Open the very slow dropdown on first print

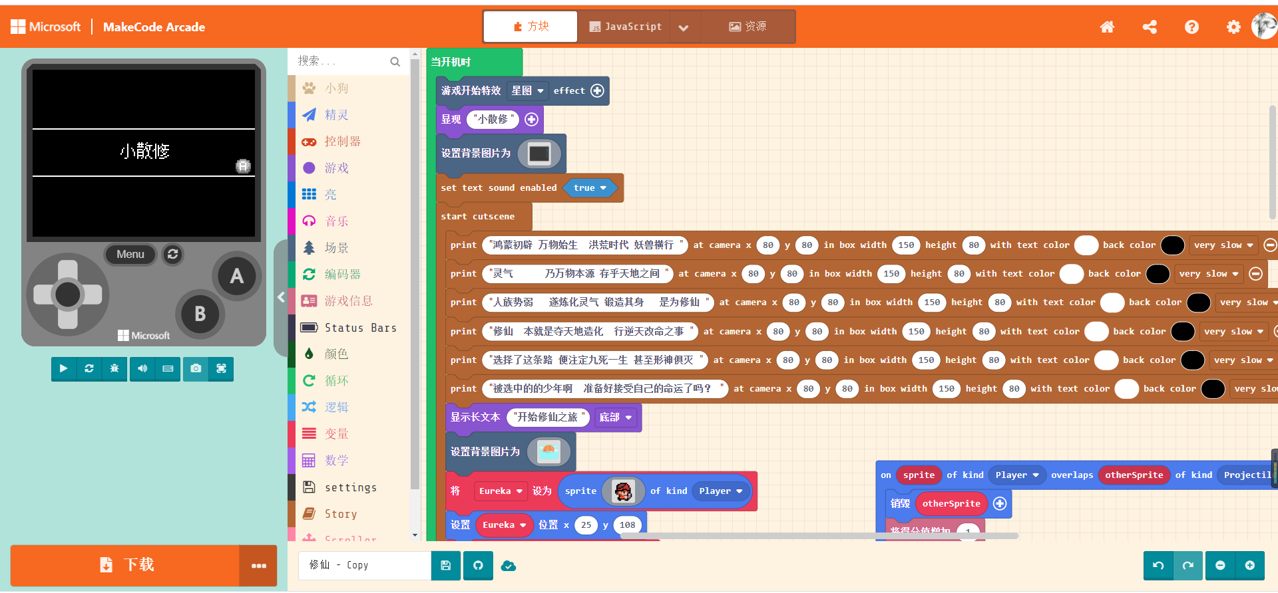(x=1223, y=245)
